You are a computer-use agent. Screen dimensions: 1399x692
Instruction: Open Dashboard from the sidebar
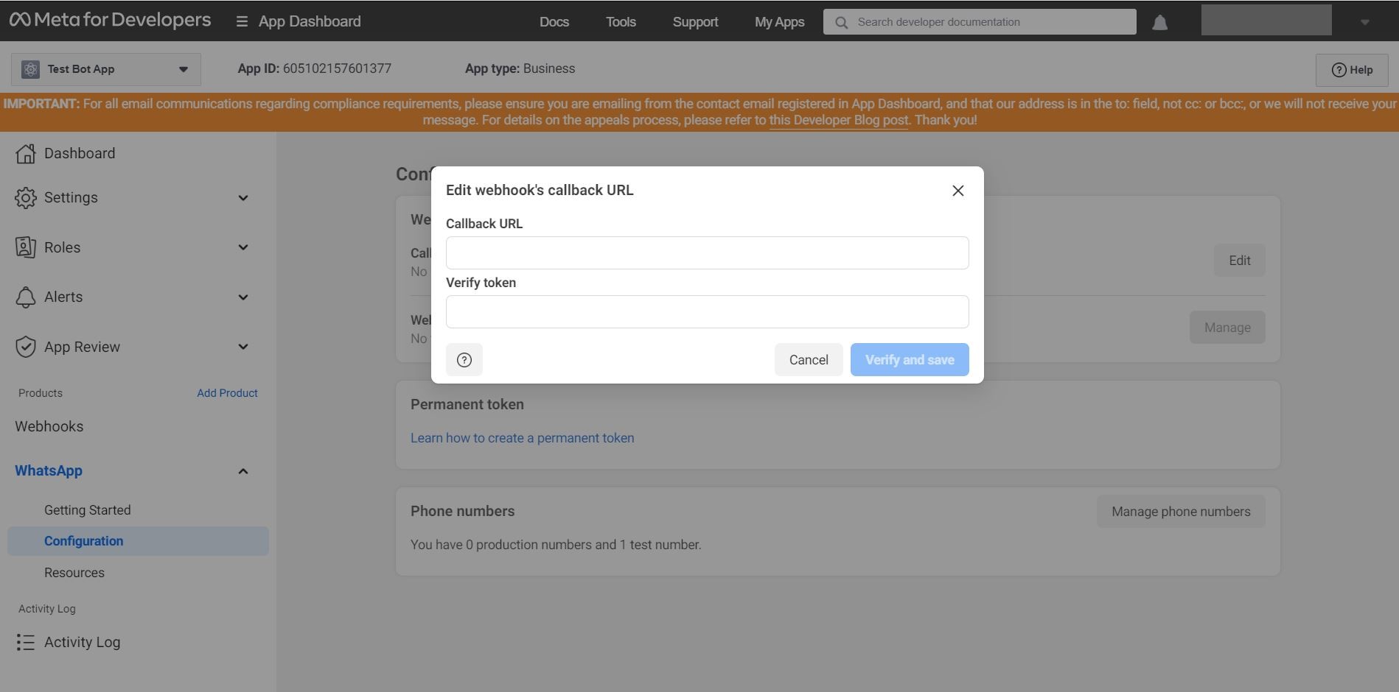80,153
